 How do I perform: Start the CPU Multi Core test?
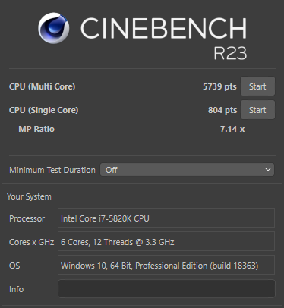(x=257, y=86)
